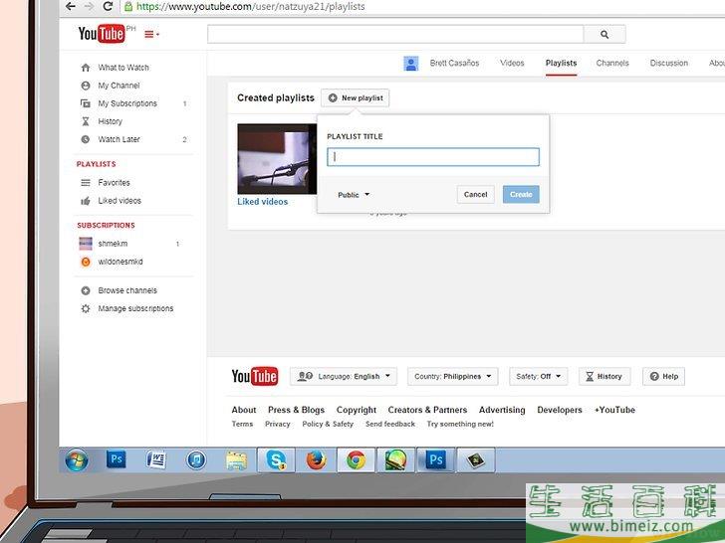Click the browser back arrow
The width and height of the screenshot is (725, 543).
tap(71, 6)
